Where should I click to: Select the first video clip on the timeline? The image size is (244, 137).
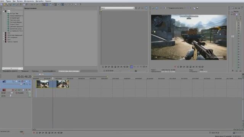click(x=43, y=84)
